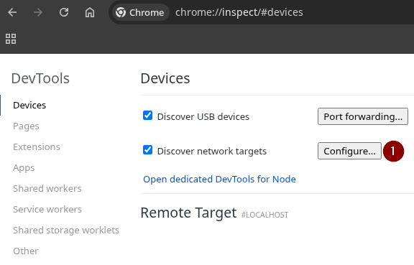
Task: Go back using the browser back arrow
Action: click(x=12, y=12)
